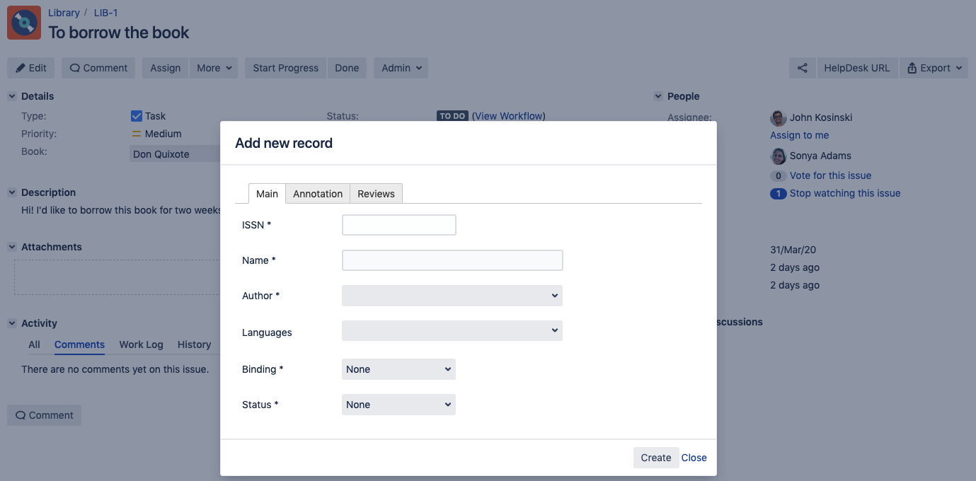Open the Languages dropdown

452,331
